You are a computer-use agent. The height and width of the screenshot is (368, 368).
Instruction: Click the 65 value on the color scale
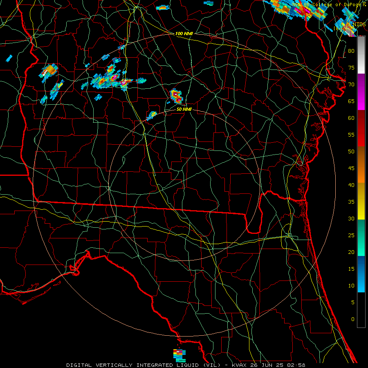(x=351, y=101)
